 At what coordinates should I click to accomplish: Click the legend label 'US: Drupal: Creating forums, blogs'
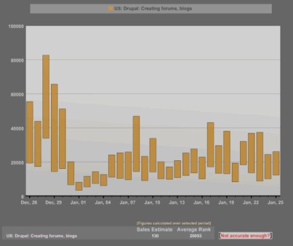click(153, 9)
